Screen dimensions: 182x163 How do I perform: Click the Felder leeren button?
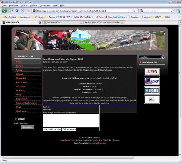point(69,129)
